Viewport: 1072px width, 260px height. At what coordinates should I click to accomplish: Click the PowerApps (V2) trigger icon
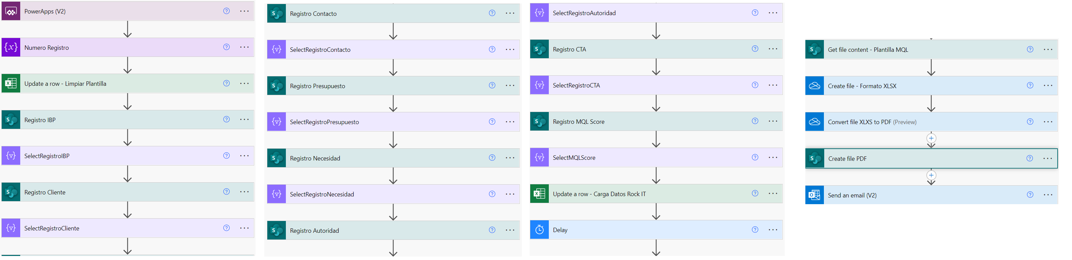point(11,11)
